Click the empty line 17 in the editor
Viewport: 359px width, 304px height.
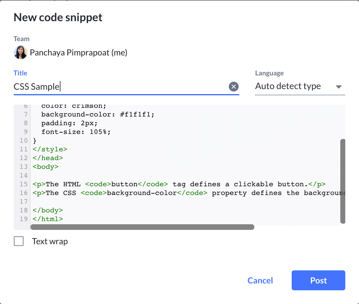tap(125, 202)
